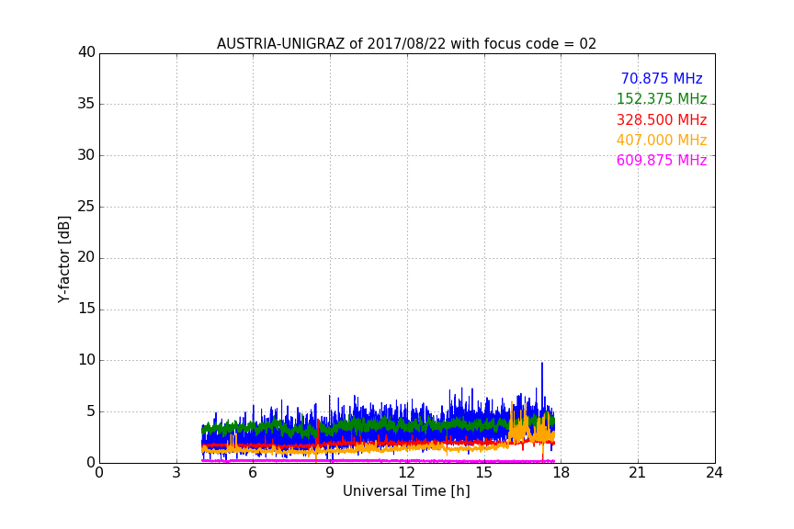Click x-axis tick label 6

point(254,473)
